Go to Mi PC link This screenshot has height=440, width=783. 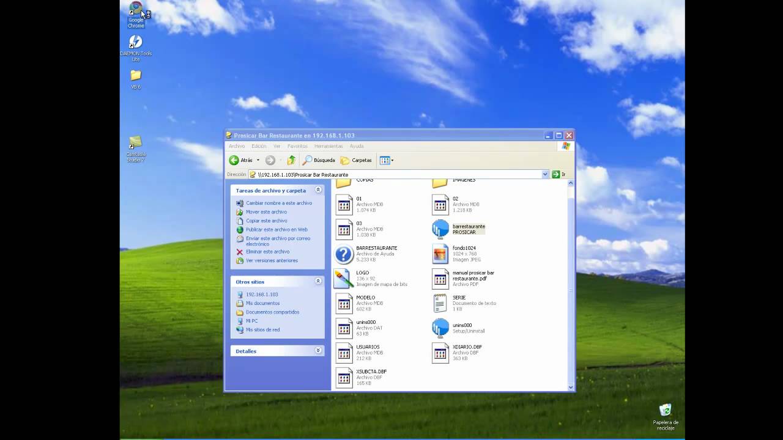[251, 321]
